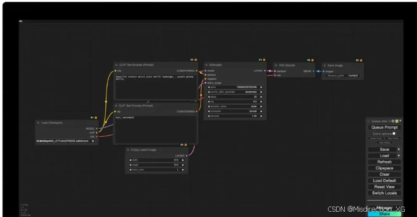
Task: Open the Load button dropdown arrow
Action: (x=398, y=155)
